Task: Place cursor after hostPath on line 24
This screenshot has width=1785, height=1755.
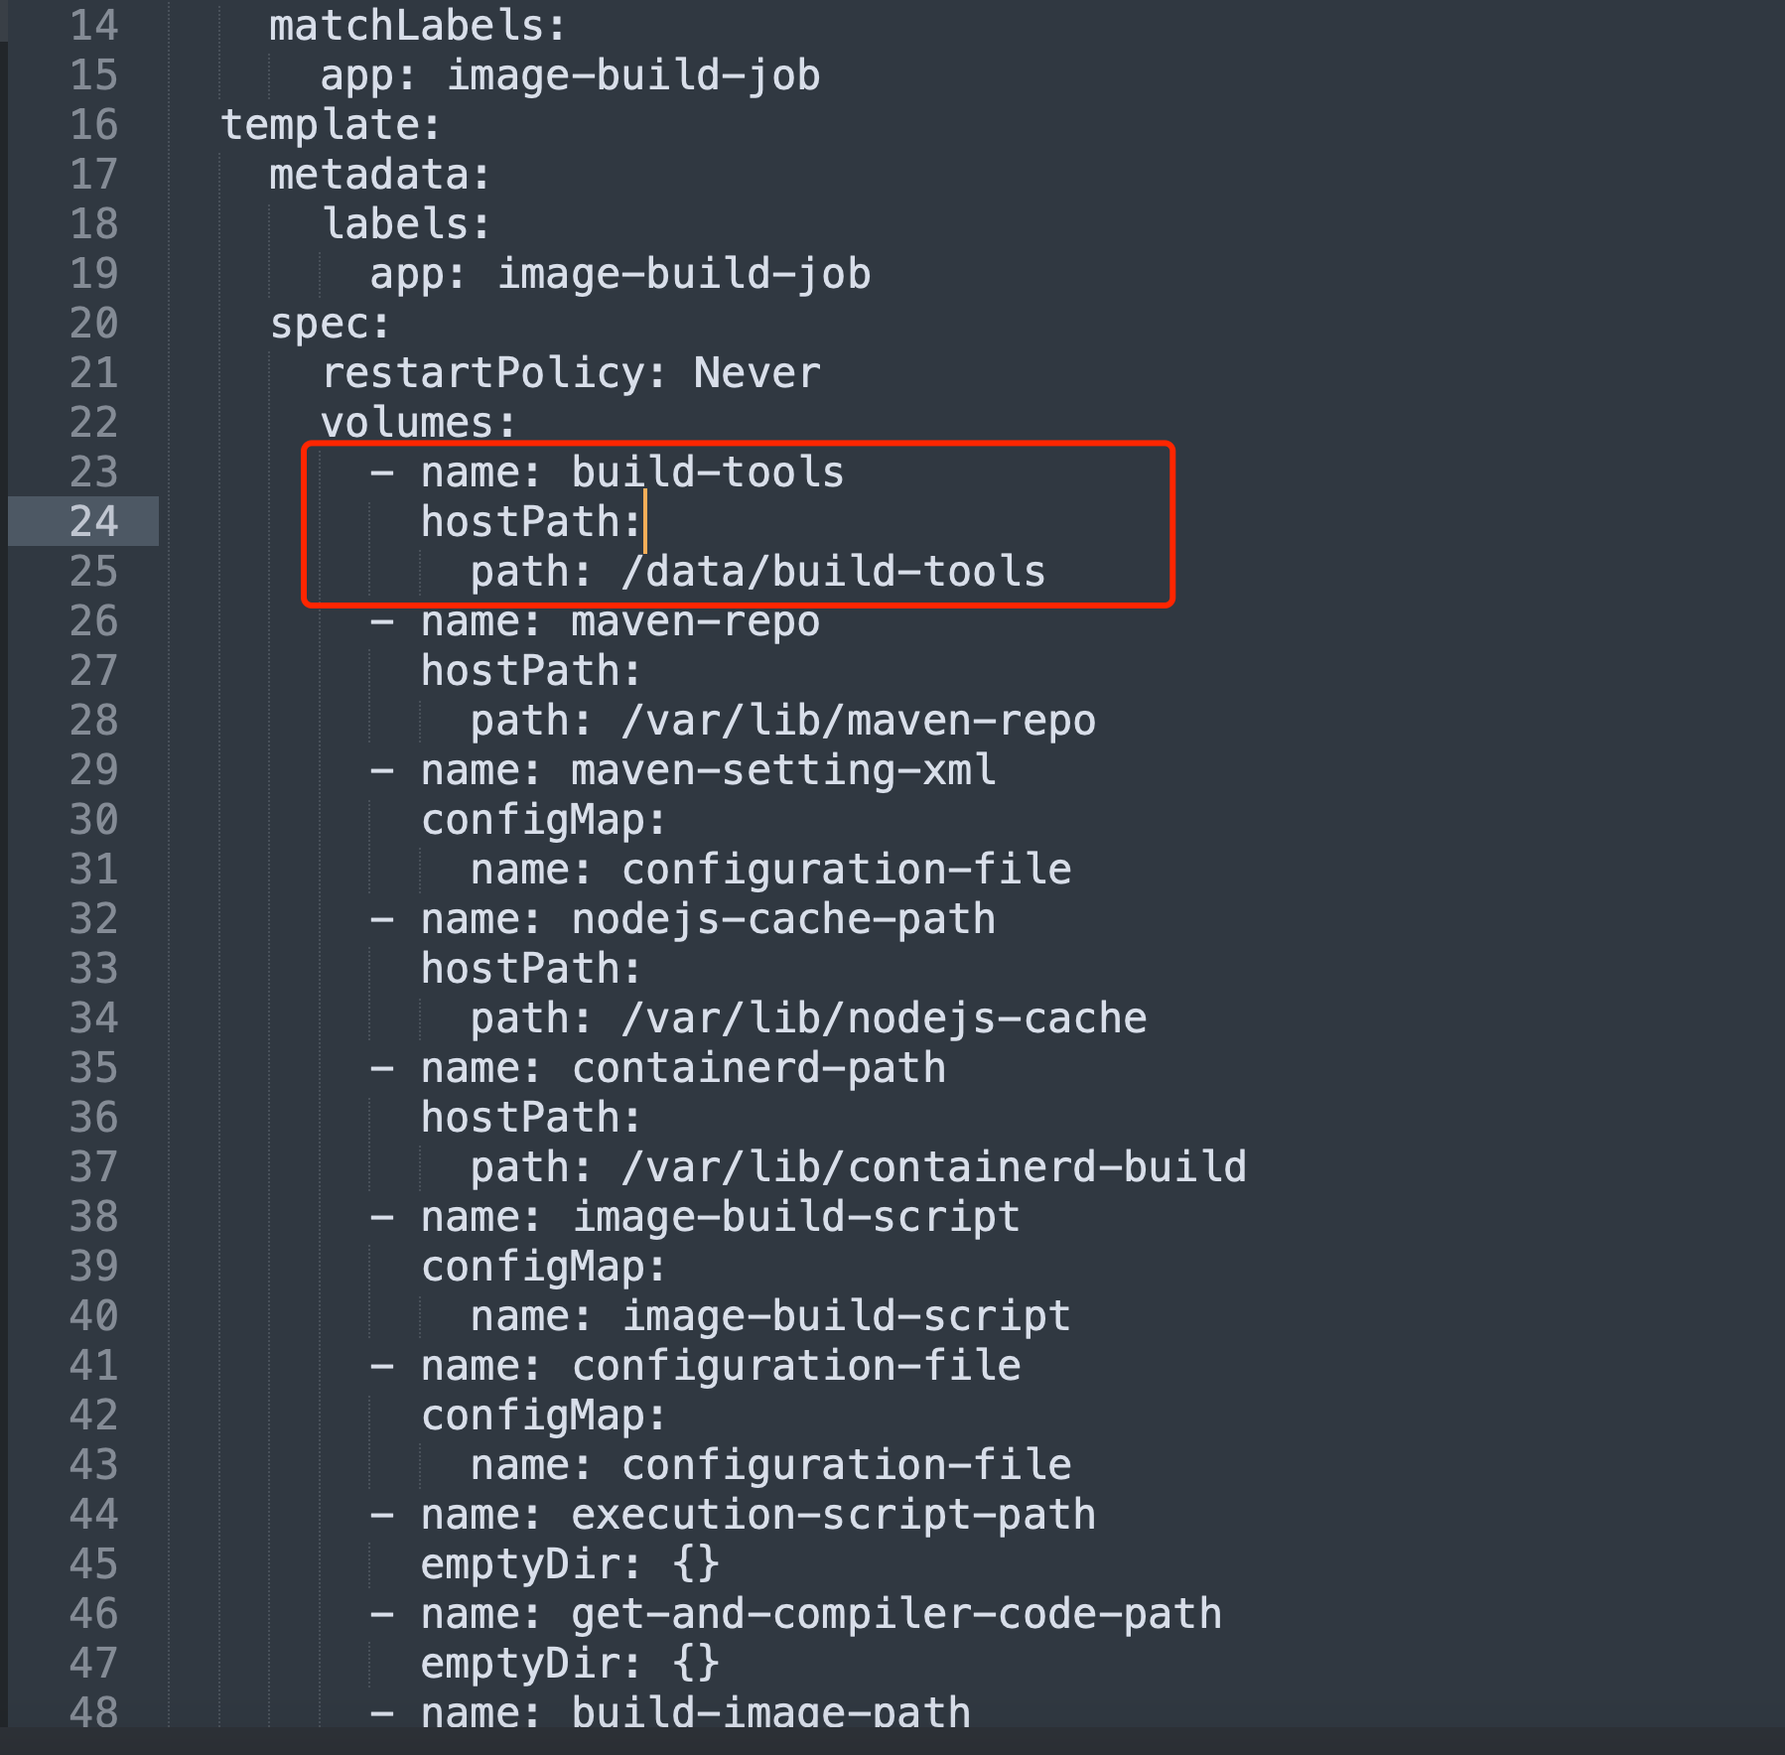Action: [644, 522]
